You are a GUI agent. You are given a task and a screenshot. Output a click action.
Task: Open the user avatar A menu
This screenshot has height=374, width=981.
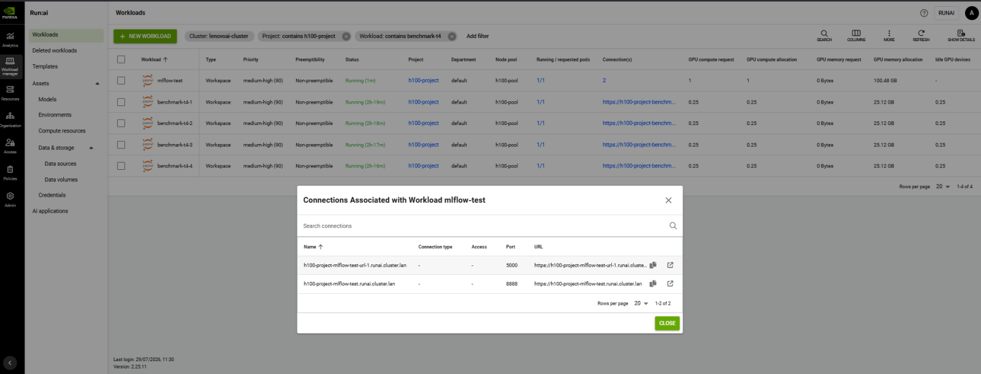[972, 13]
